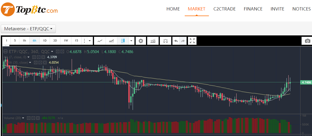This screenshot has height=136, width=312.
Task: Take a chart snapshot with camera icon
Action: [308, 41]
